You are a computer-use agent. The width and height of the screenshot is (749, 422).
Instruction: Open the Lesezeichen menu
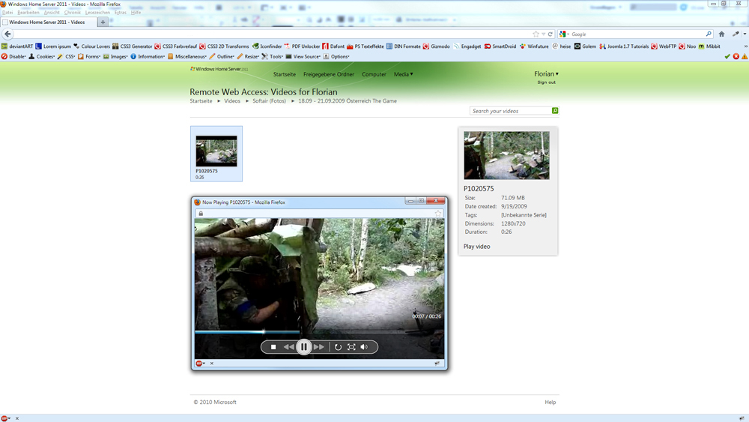tap(97, 13)
